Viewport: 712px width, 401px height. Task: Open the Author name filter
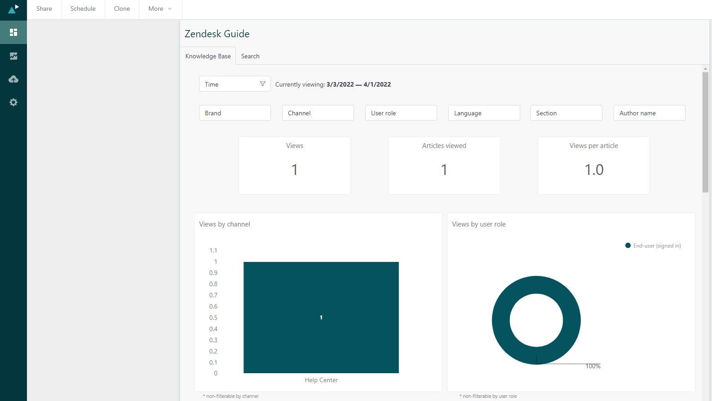tap(650, 113)
